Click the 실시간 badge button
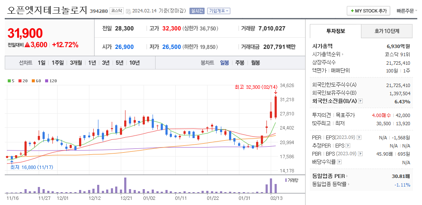 (197, 11)
